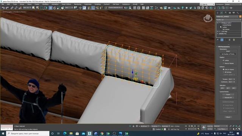Open the Command Panel Utilities tab
This screenshot has height=136, width=242.
tap(238, 13)
